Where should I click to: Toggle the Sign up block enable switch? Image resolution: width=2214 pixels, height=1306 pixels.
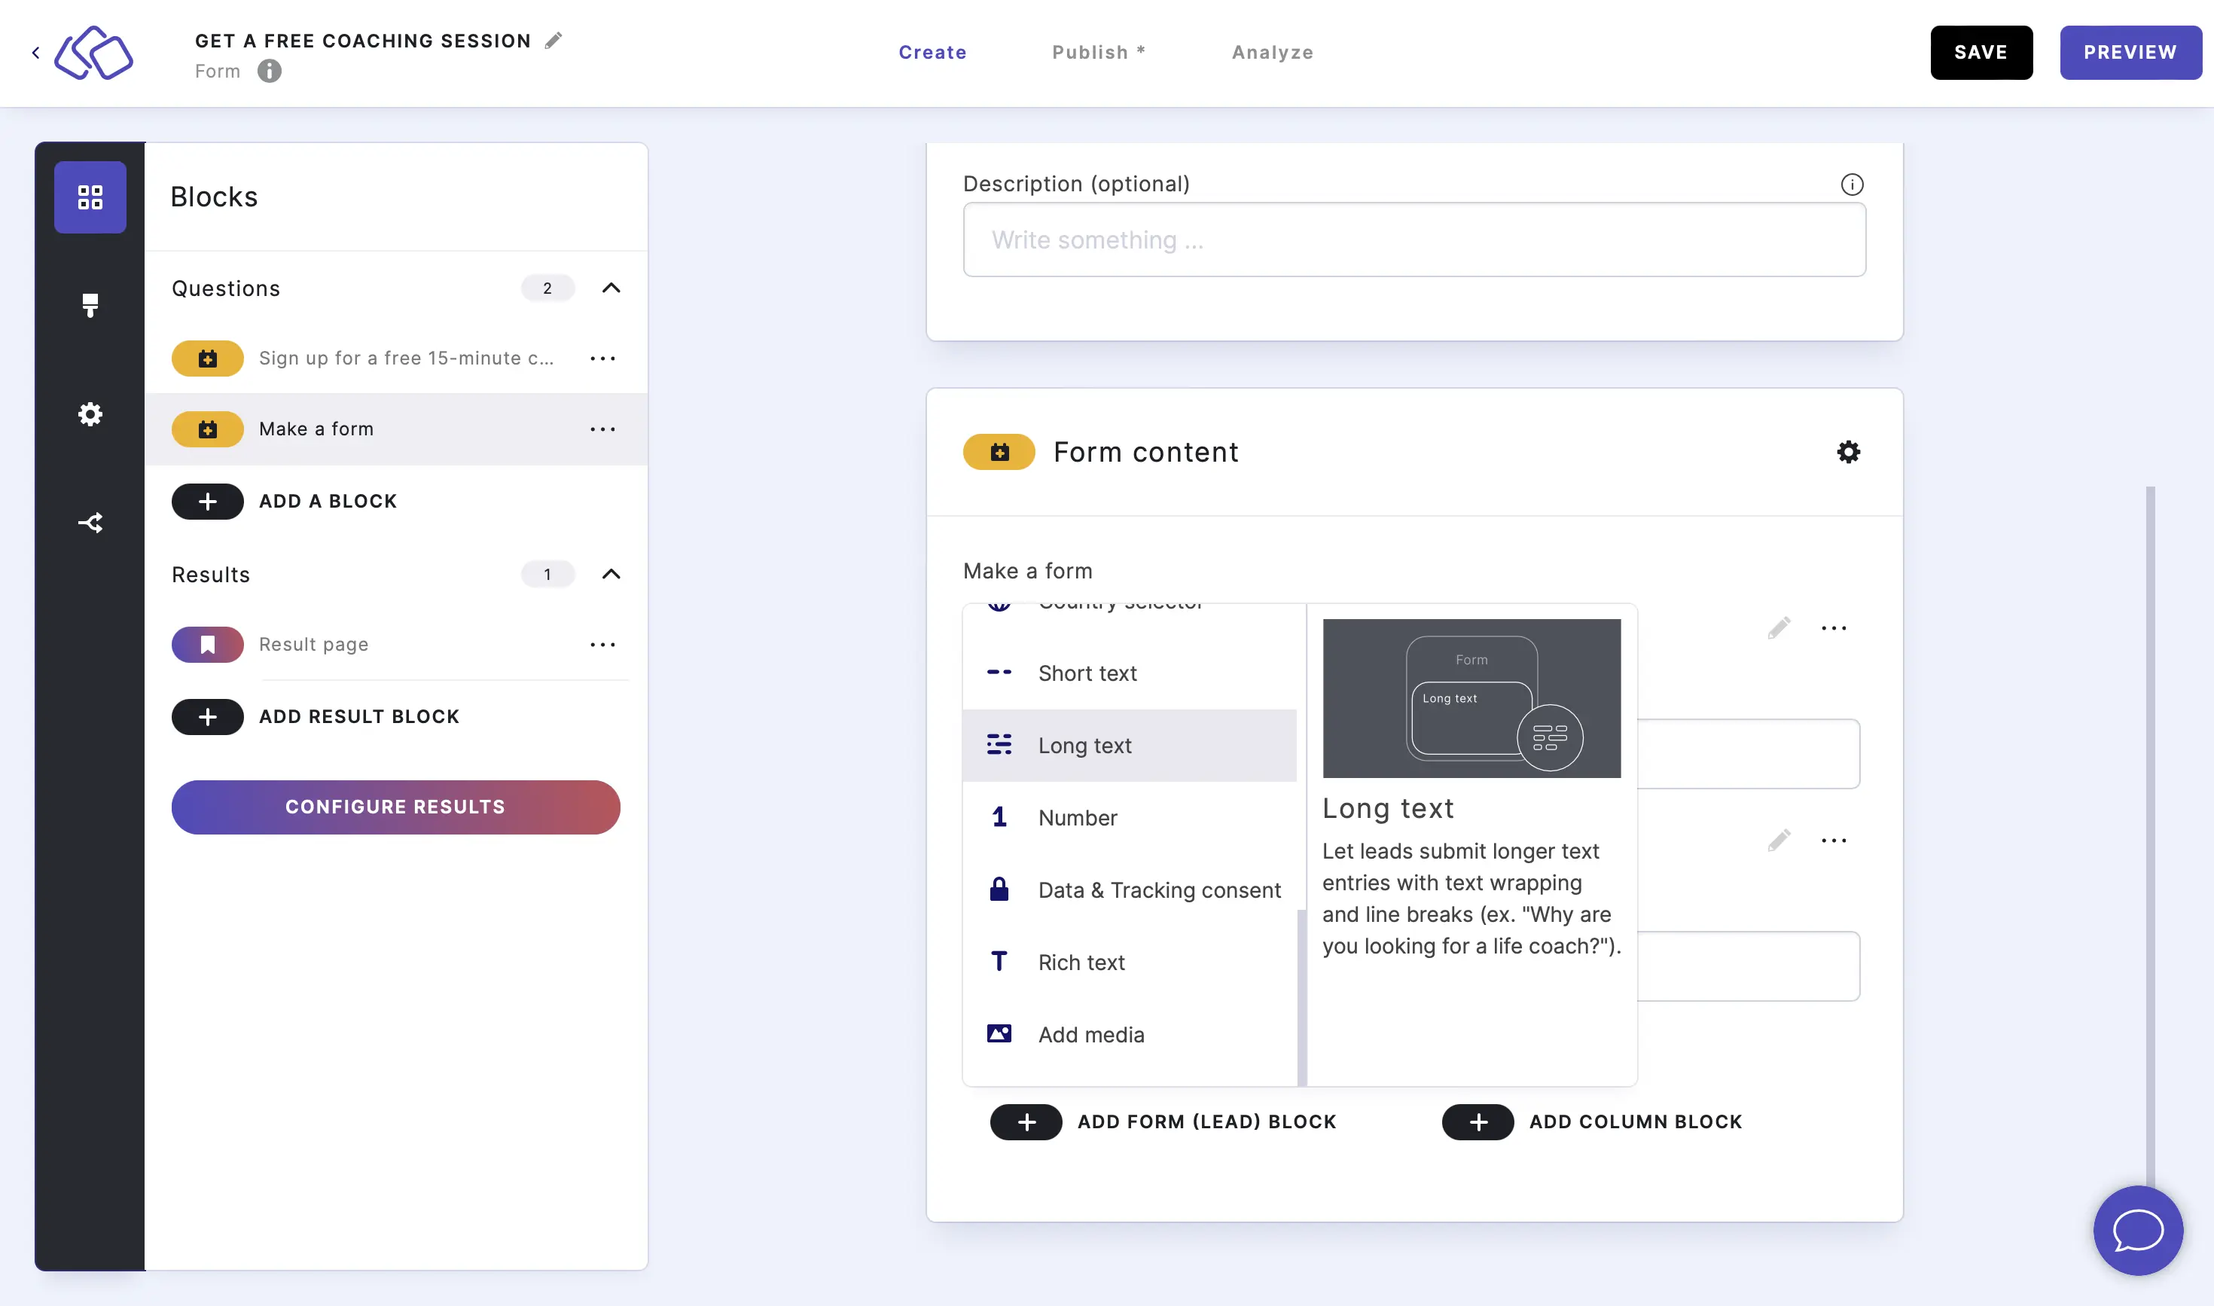206,358
